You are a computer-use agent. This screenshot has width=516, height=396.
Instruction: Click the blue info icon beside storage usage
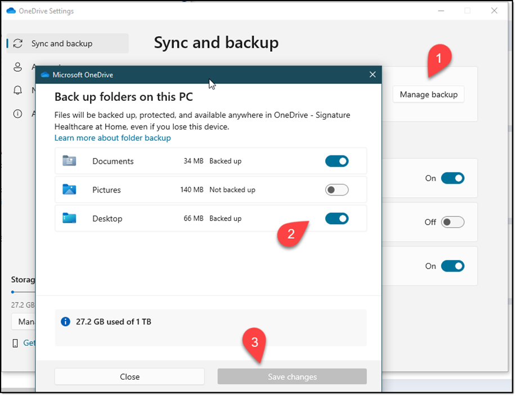tap(66, 322)
